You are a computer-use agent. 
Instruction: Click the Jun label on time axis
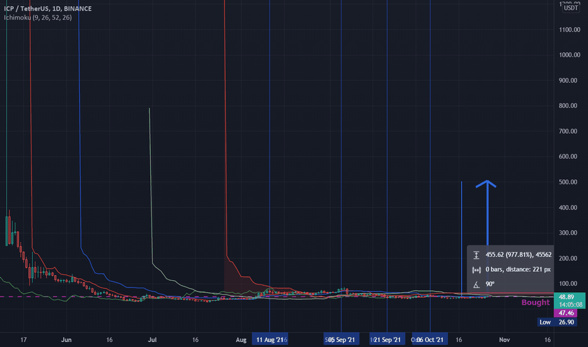coord(66,340)
